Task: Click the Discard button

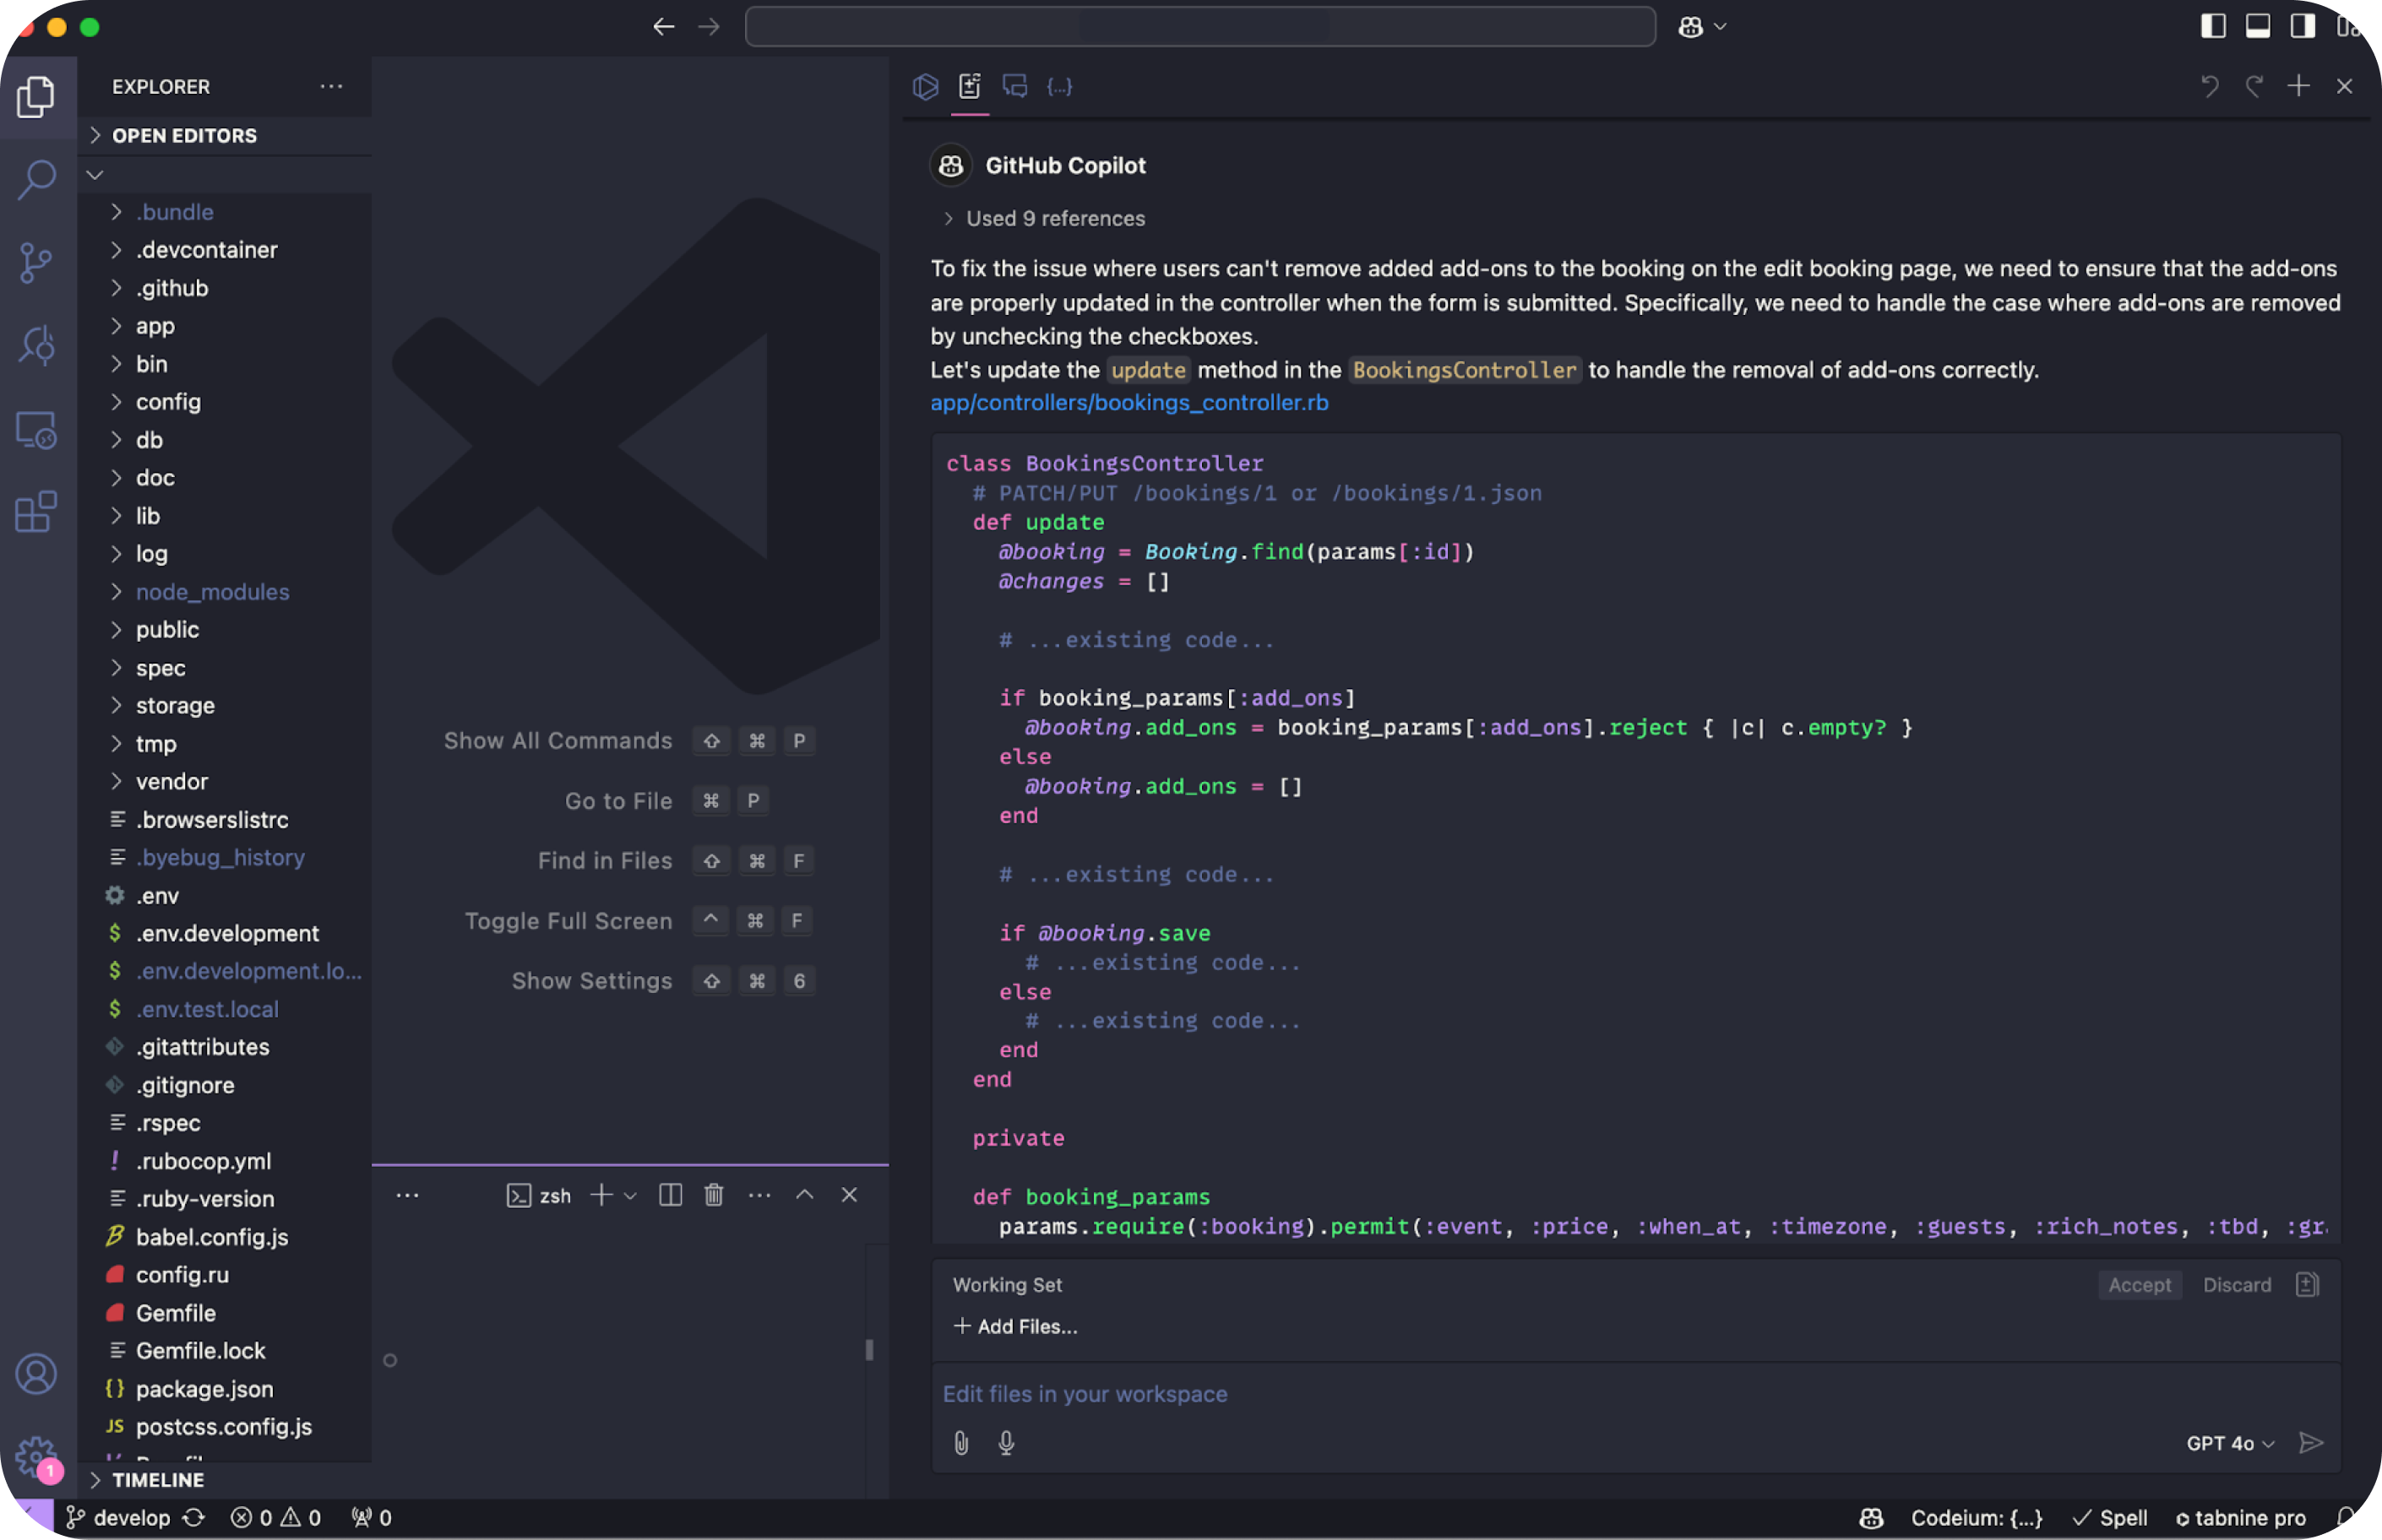Action: coord(2236,1285)
